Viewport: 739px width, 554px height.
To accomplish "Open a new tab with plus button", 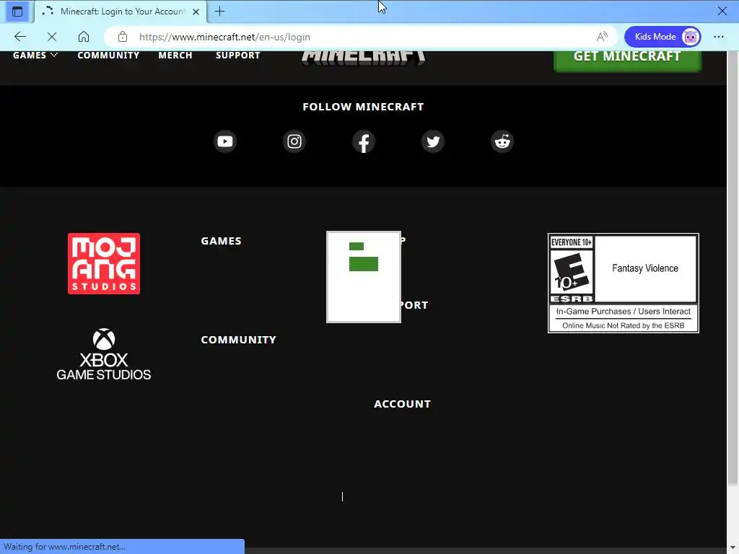I will [219, 12].
